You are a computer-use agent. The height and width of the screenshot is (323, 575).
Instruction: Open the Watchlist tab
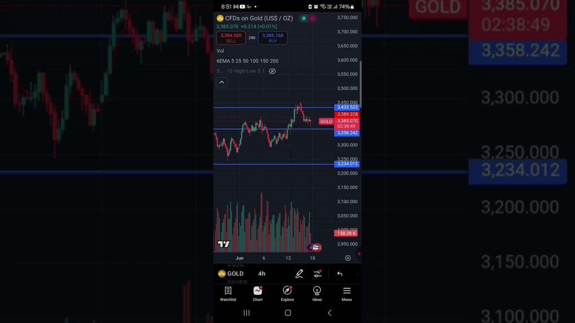click(x=228, y=294)
